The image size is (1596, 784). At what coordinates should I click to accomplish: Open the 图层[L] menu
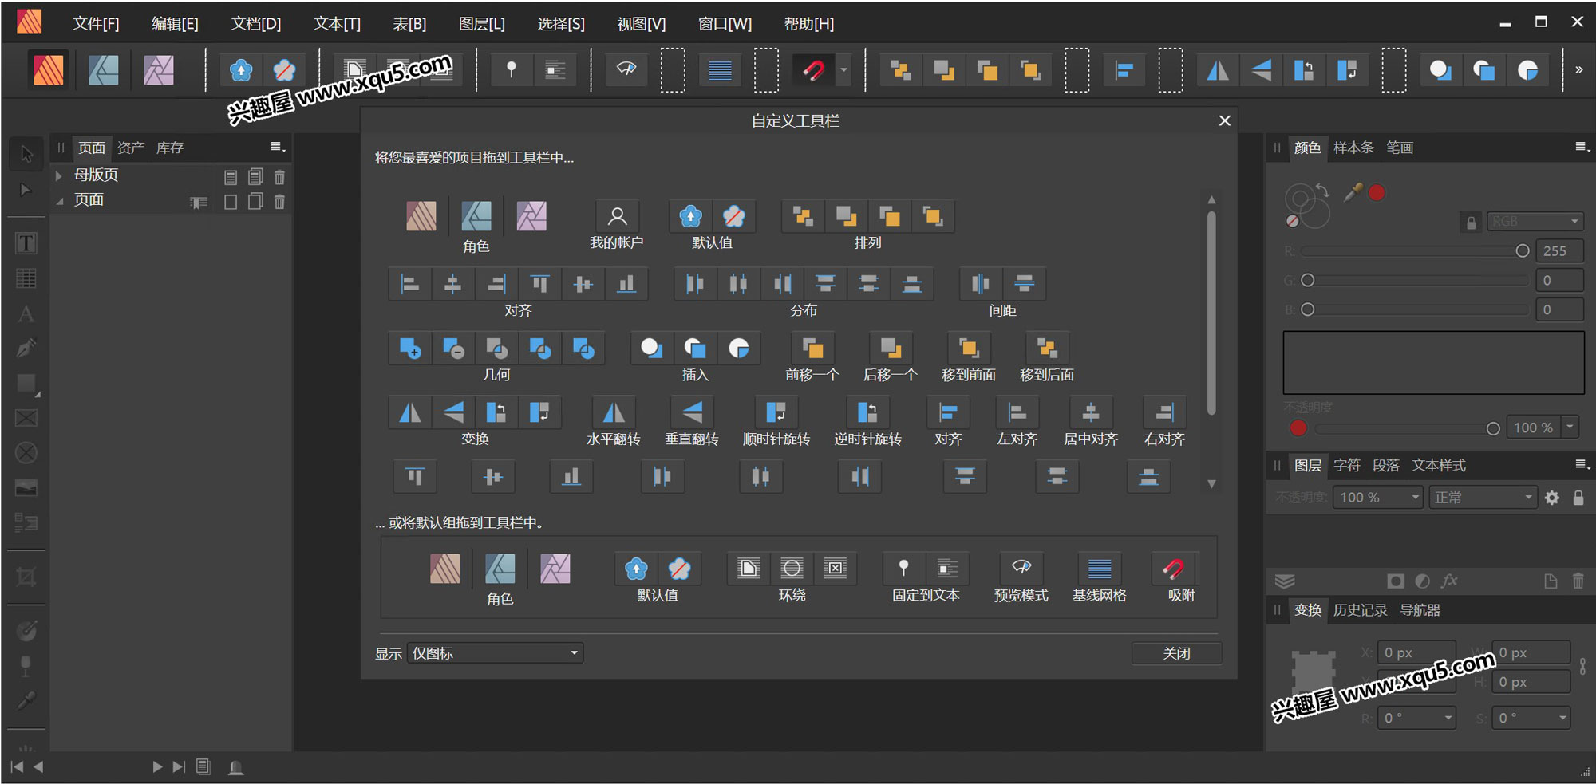[x=481, y=24]
